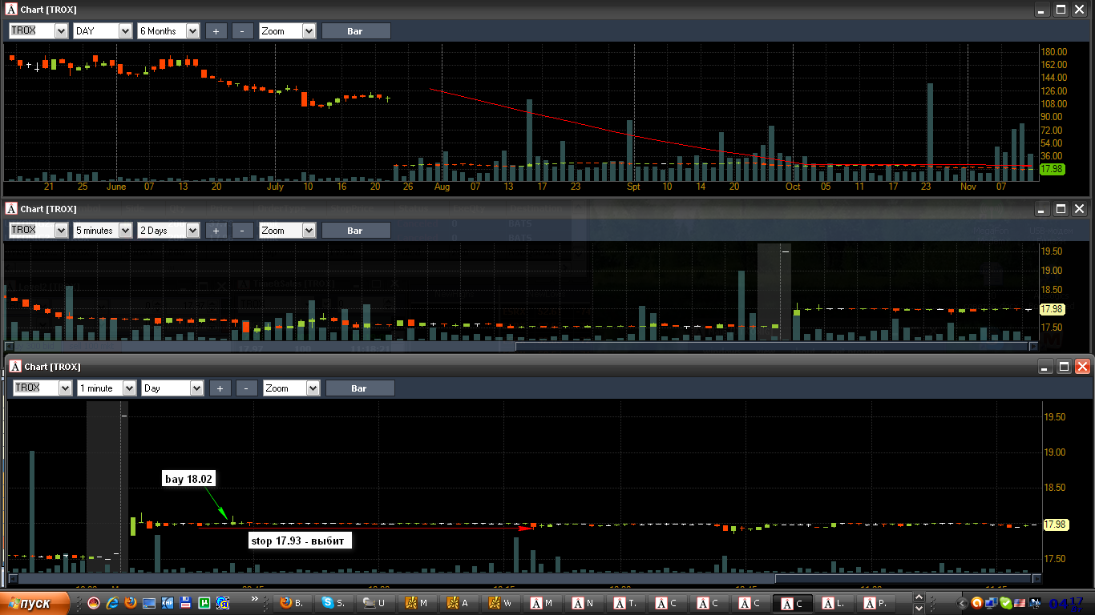Viewport: 1095px width, 615px height.
Task: Switch to taskbar item labeled T.
Action: tap(624, 604)
